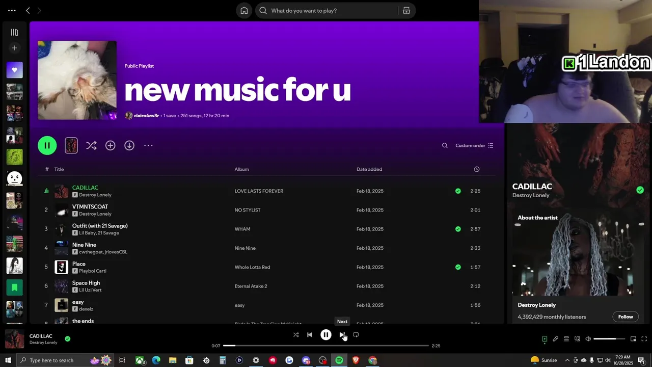The width and height of the screenshot is (652, 367).
Task: Show hidden system tray icons
Action: pyautogui.click(x=567, y=360)
